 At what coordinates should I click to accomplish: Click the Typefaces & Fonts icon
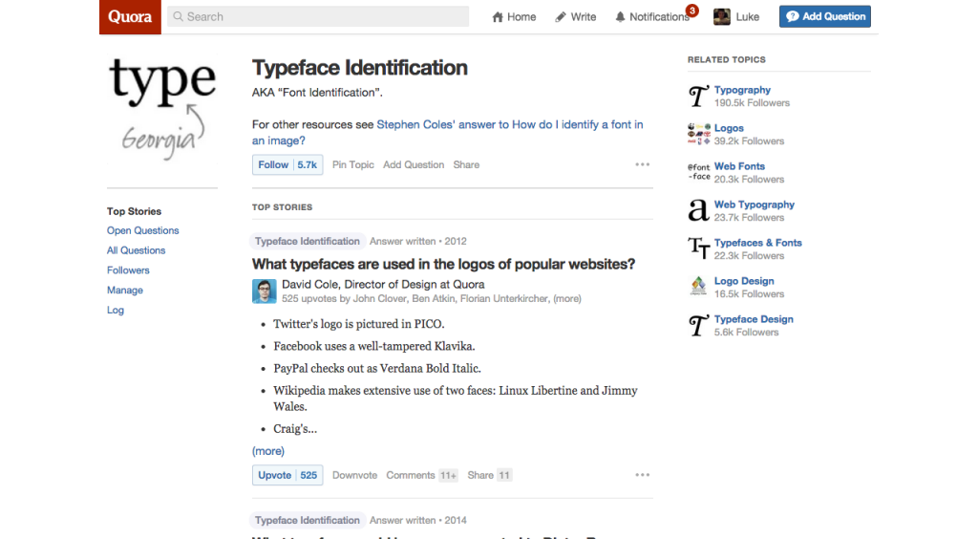pos(698,248)
